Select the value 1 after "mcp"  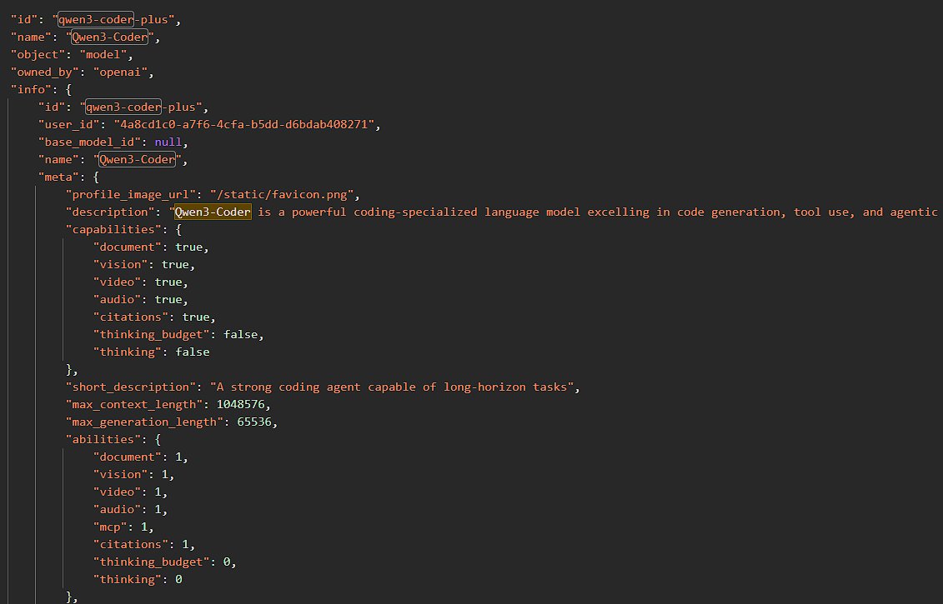[144, 527]
